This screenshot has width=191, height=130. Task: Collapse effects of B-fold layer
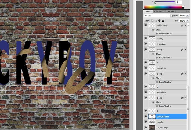186,98
